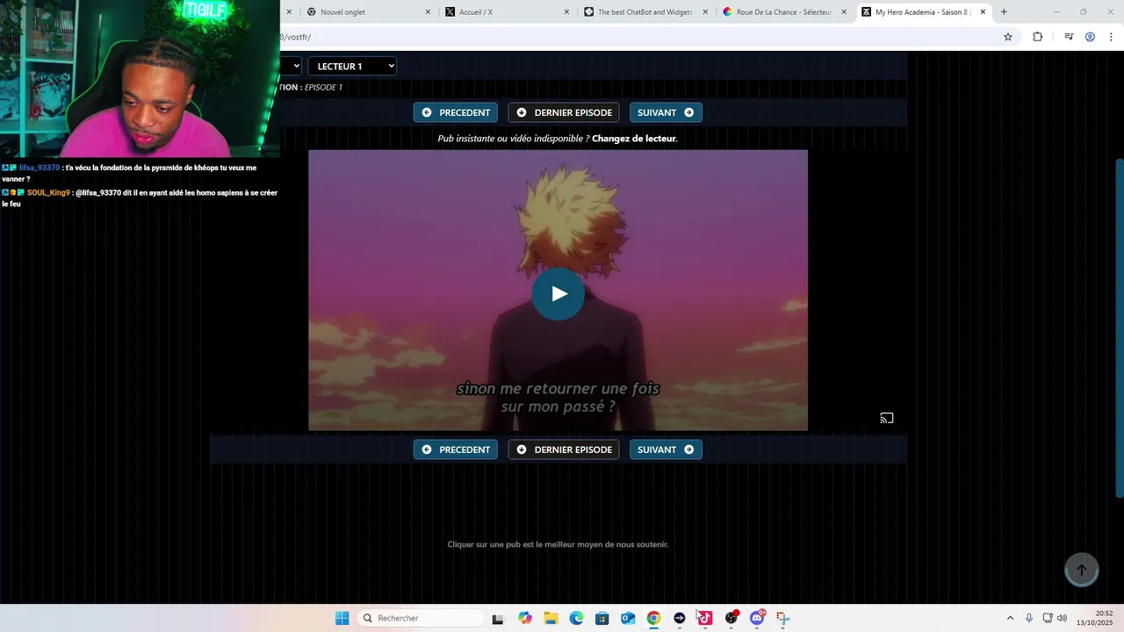Click the Rechercher taskbar search box
Image resolution: width=1124 pixels, height=632 pixels.
[x=420, y=618]
